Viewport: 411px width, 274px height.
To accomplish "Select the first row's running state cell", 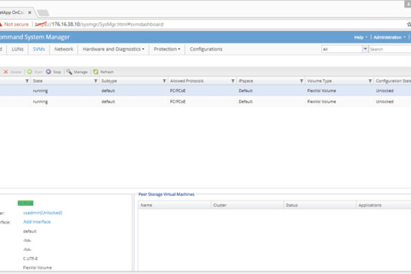I will coord(40,91).
